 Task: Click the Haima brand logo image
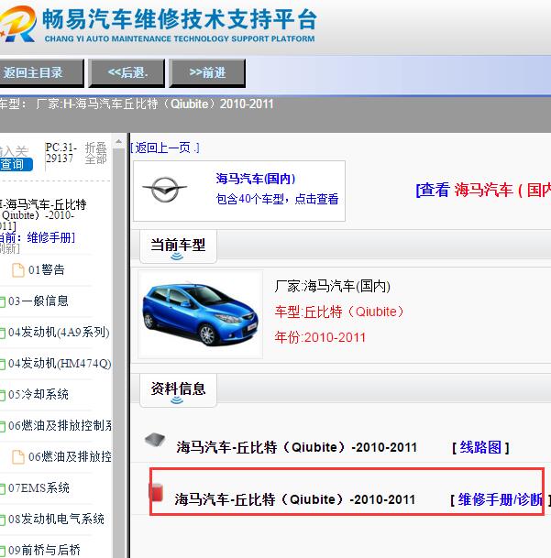(164, 190)
